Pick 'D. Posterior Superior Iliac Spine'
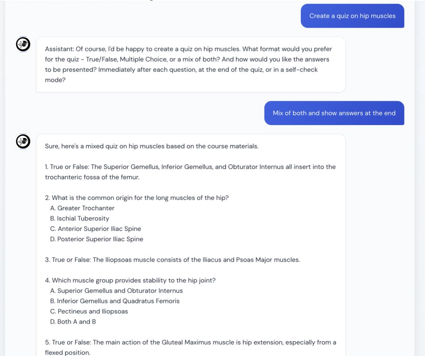This screenshot has height=356, width=425. click(x=97, y=239)
